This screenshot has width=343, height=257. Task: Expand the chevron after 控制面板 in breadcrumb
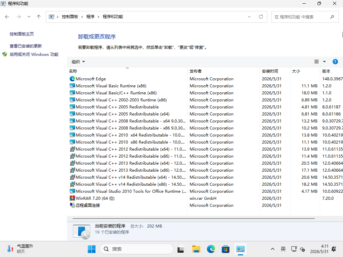click(82, 17)
